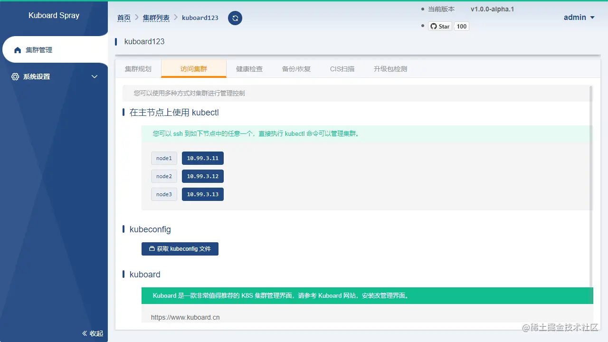This screenshot has height=342, width=608.
Task: Click the content panel vertical scrollbar
Action: click(591, 186)
